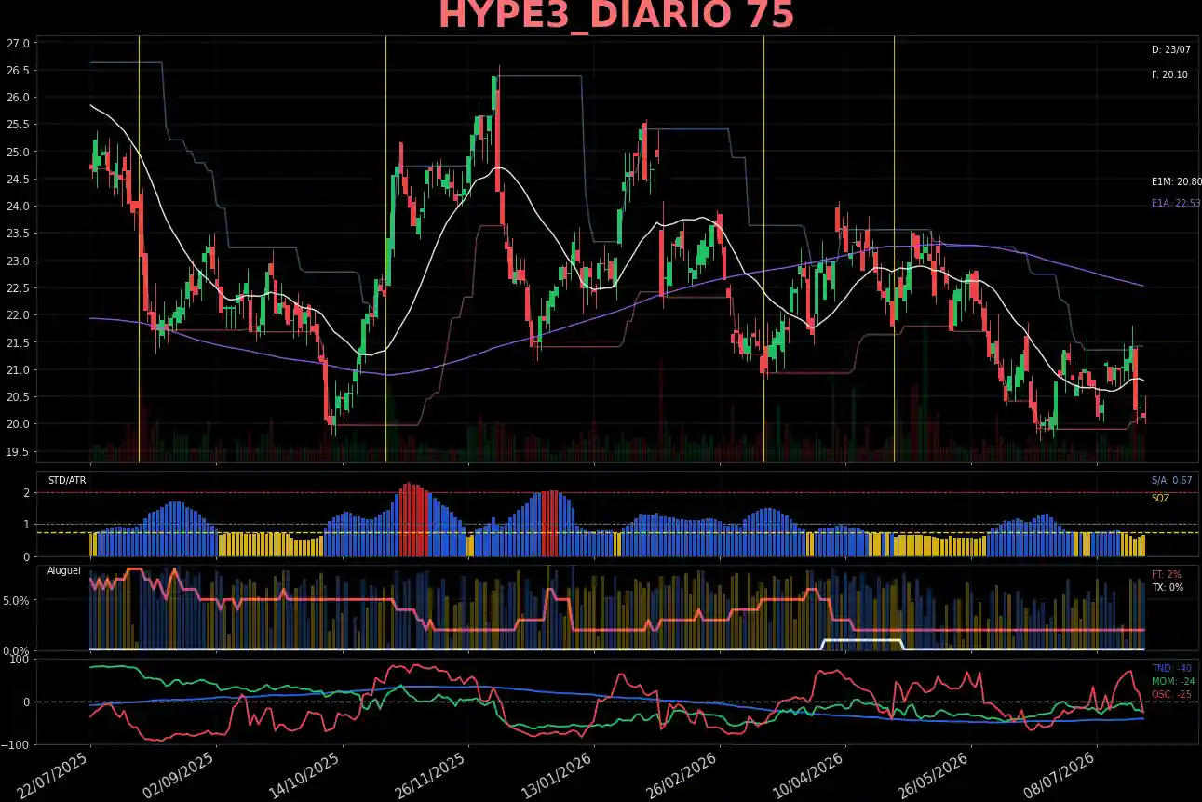The height and width of the screenshot is (802, 1202).
Task: Select the 26.0 price axis tick
Action: click(x=19, y=98)
